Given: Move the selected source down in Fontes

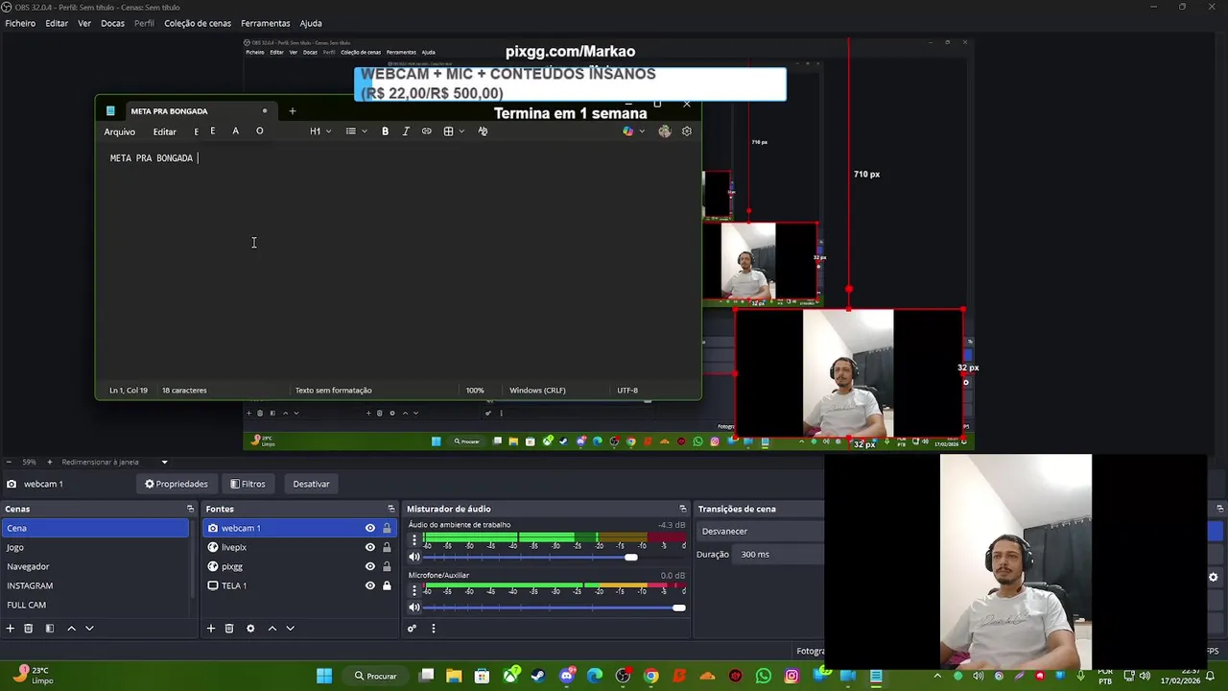Looking at the screenshot, I should pyautogui.click(x=290, y=629).
